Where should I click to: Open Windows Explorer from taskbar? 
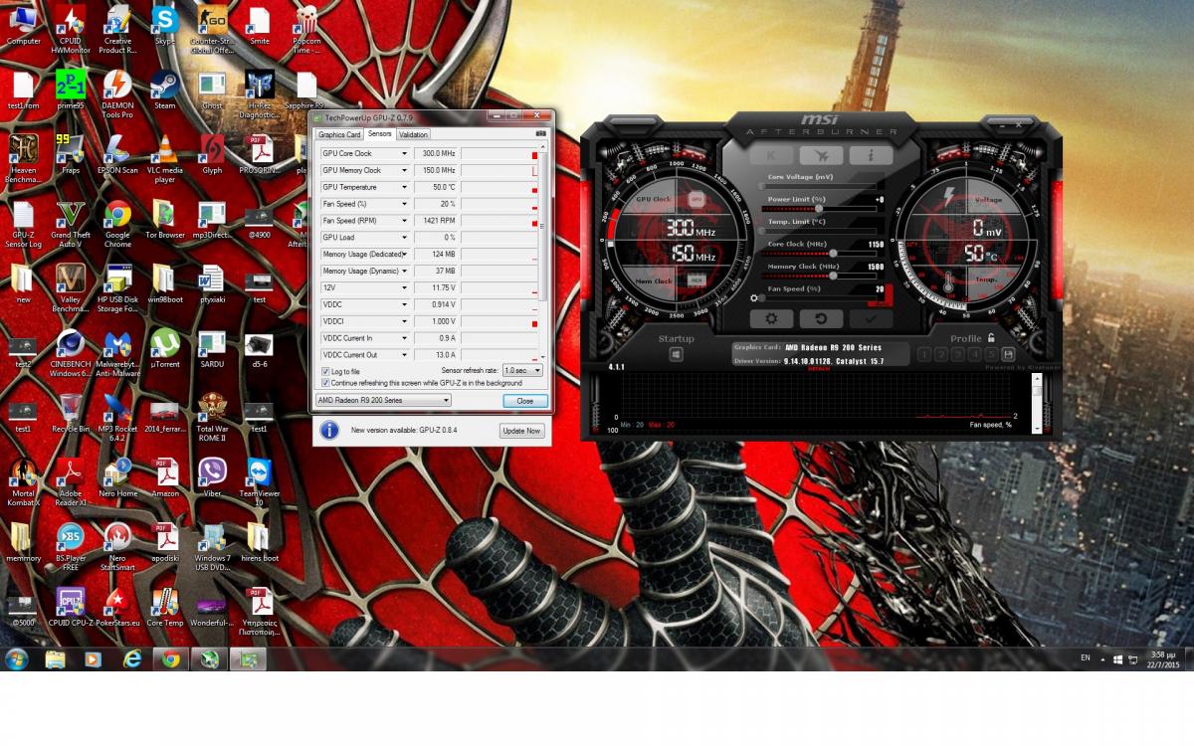click(x=55, y=658)
